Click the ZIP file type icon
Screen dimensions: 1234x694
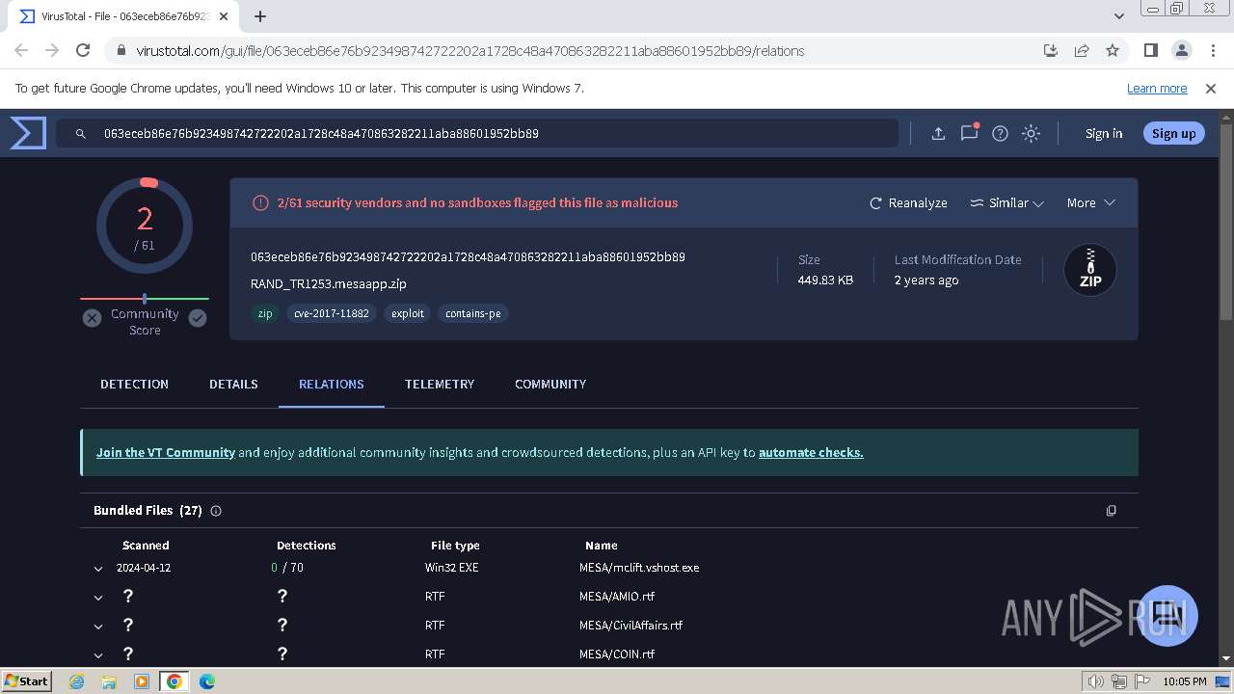coord(1090,270)
